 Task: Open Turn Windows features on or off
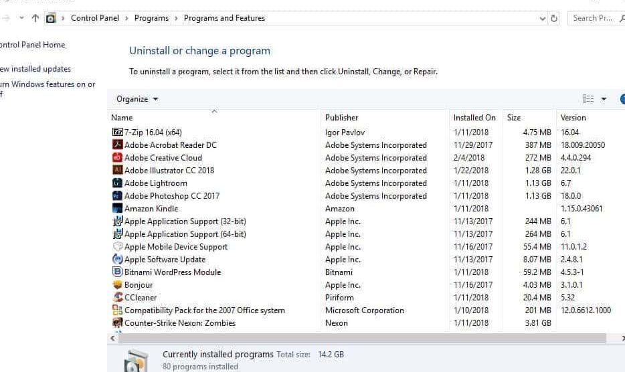(48, 89)
